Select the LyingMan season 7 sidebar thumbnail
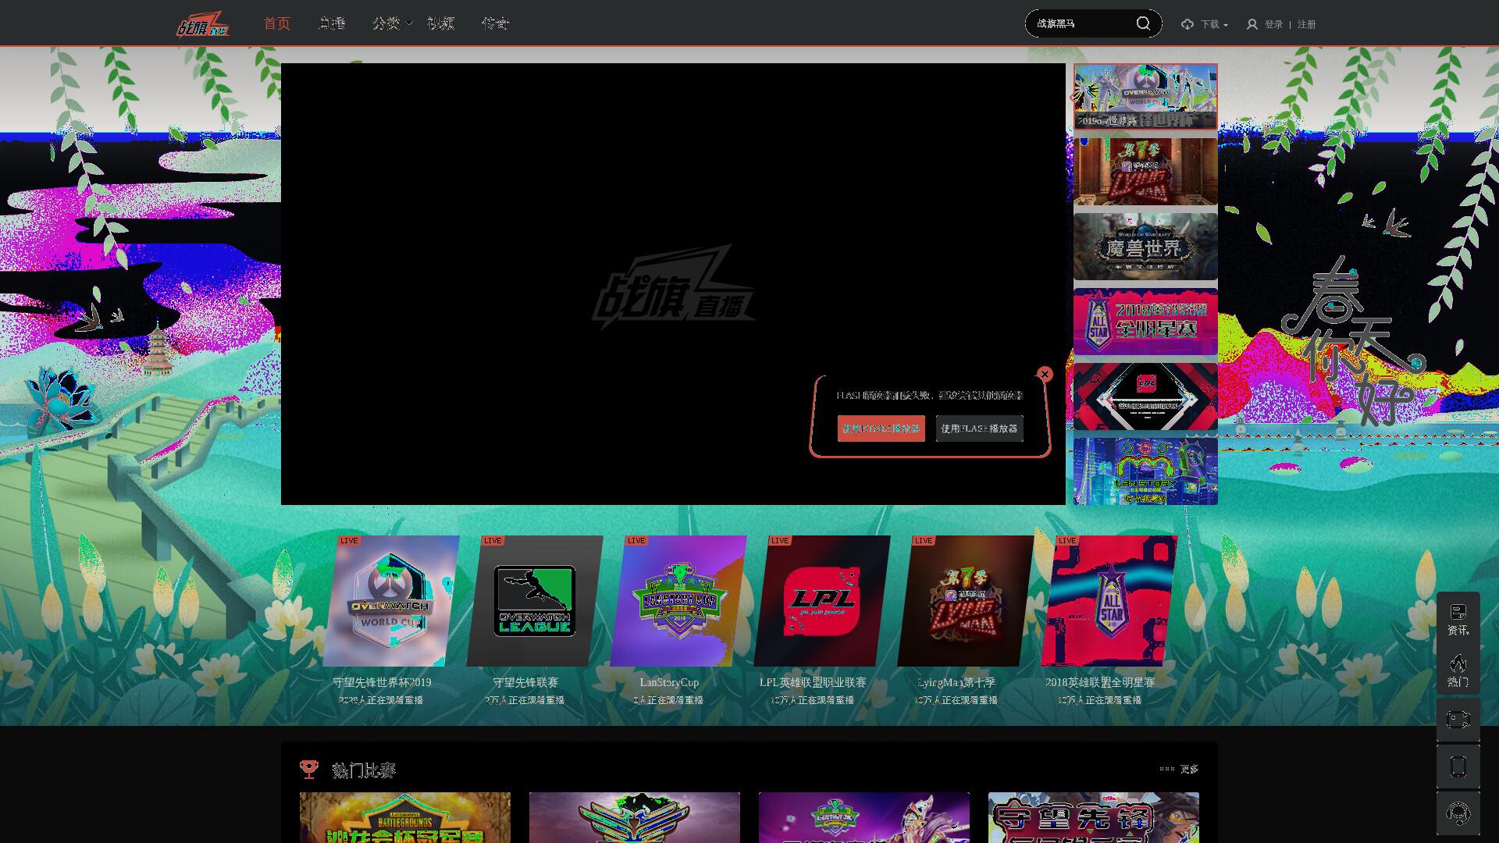 pyautogui.click(x=1145, y=172)
